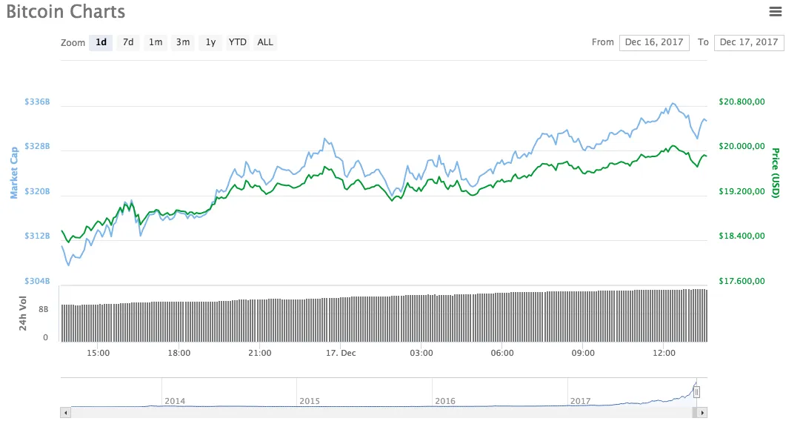This screenshot has height=424, width=803.
Task: Click the $312B market cap tick
Action: coord(37,236)
